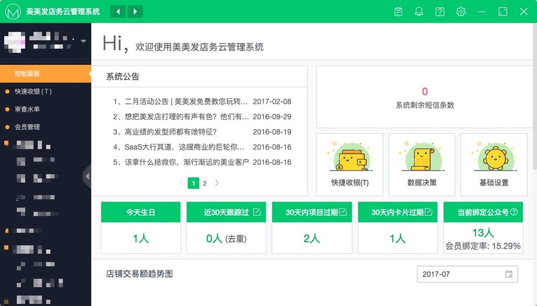The width and height of the screenshot is (537, 306).
Task: Click the 会员绑定率: 15.29% text
Action: click(483, 246)
